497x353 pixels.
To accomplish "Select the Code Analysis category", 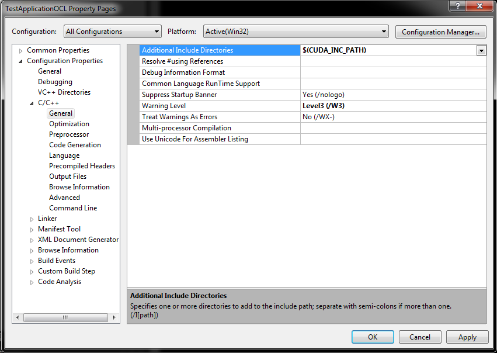I will 58,281.
